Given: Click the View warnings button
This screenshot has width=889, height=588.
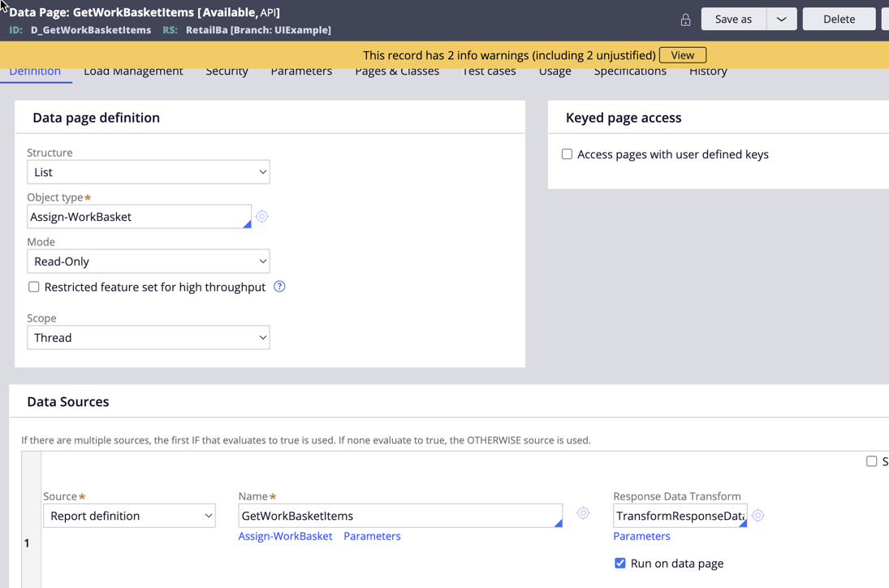Looking at the screenshot, I should tap(682, 55).
